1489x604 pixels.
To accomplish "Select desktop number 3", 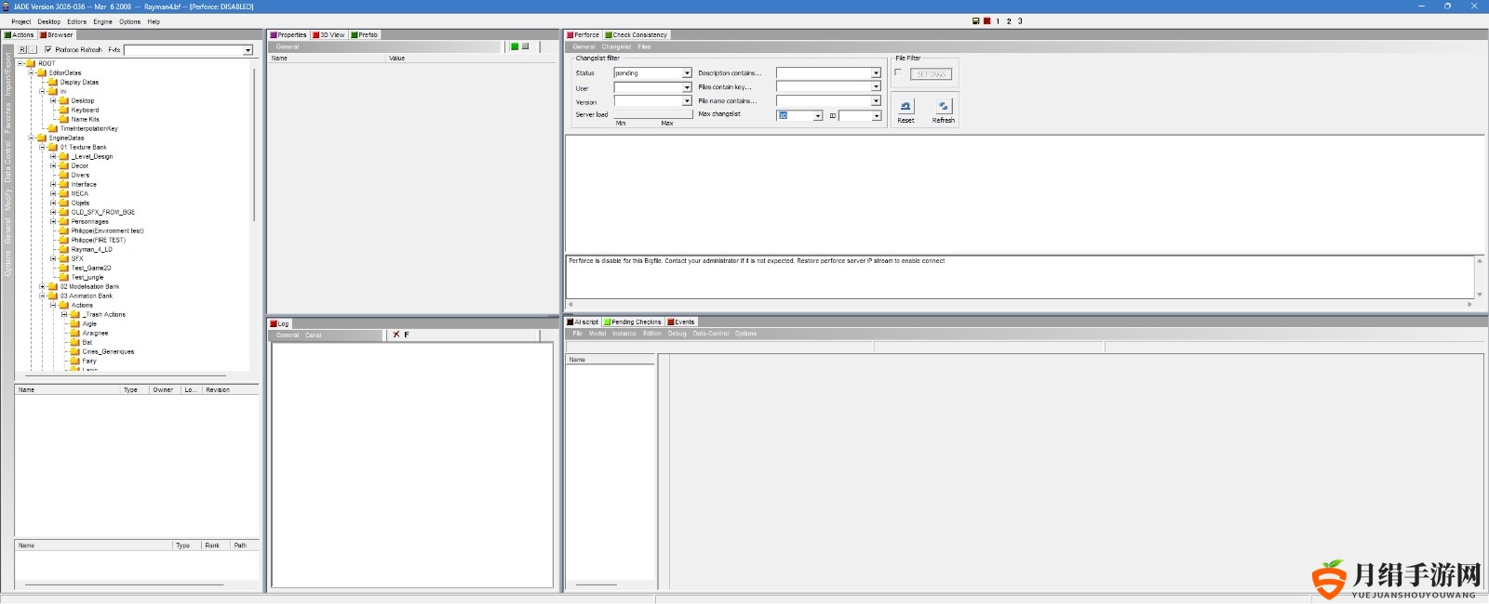I will coord(1020,20).
